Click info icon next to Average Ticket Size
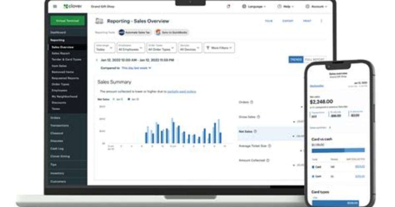The image size is (395, 207). [269, 146]
